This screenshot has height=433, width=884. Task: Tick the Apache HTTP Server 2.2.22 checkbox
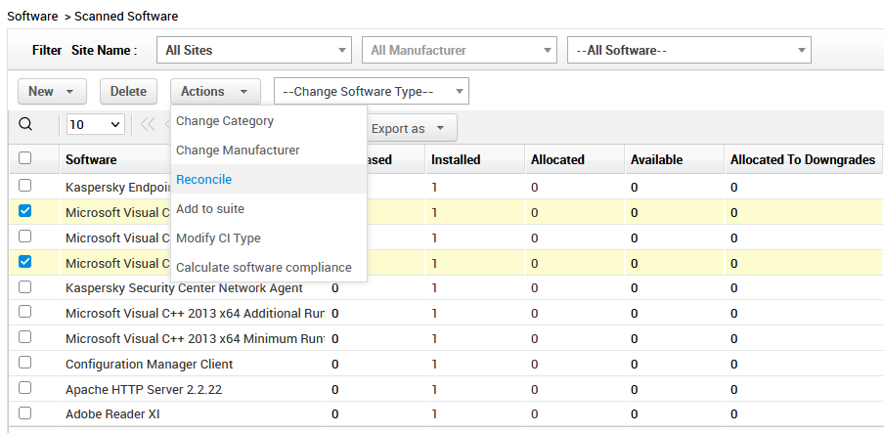click(x=25, y=388)
